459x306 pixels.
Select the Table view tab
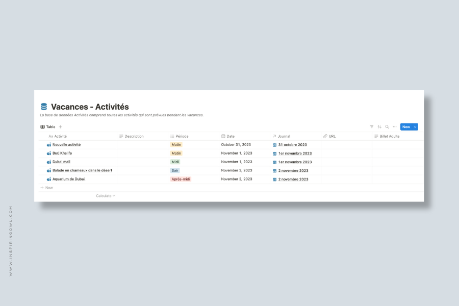[x=48, y=127]
